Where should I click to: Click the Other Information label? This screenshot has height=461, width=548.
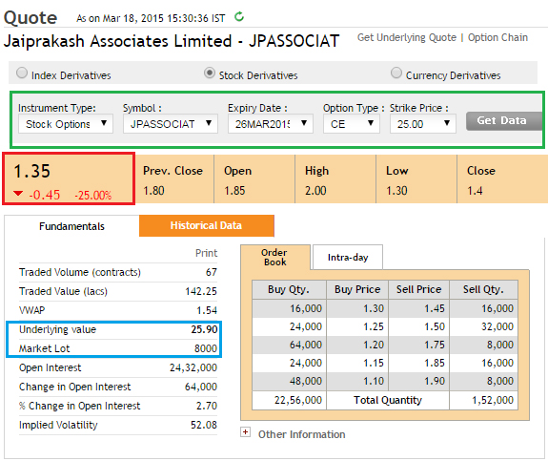coord(301,434)
